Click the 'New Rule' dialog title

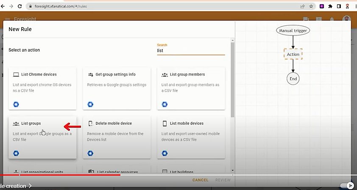(20, 29)
